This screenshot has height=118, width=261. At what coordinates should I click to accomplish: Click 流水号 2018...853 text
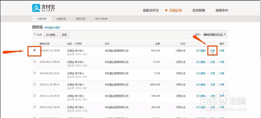pyautogui.click(x=77, y=99)
